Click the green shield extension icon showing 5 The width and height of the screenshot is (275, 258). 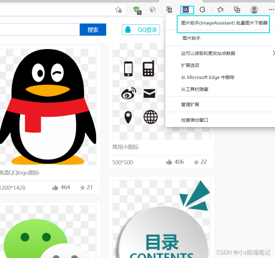click(x=137, y=10)
